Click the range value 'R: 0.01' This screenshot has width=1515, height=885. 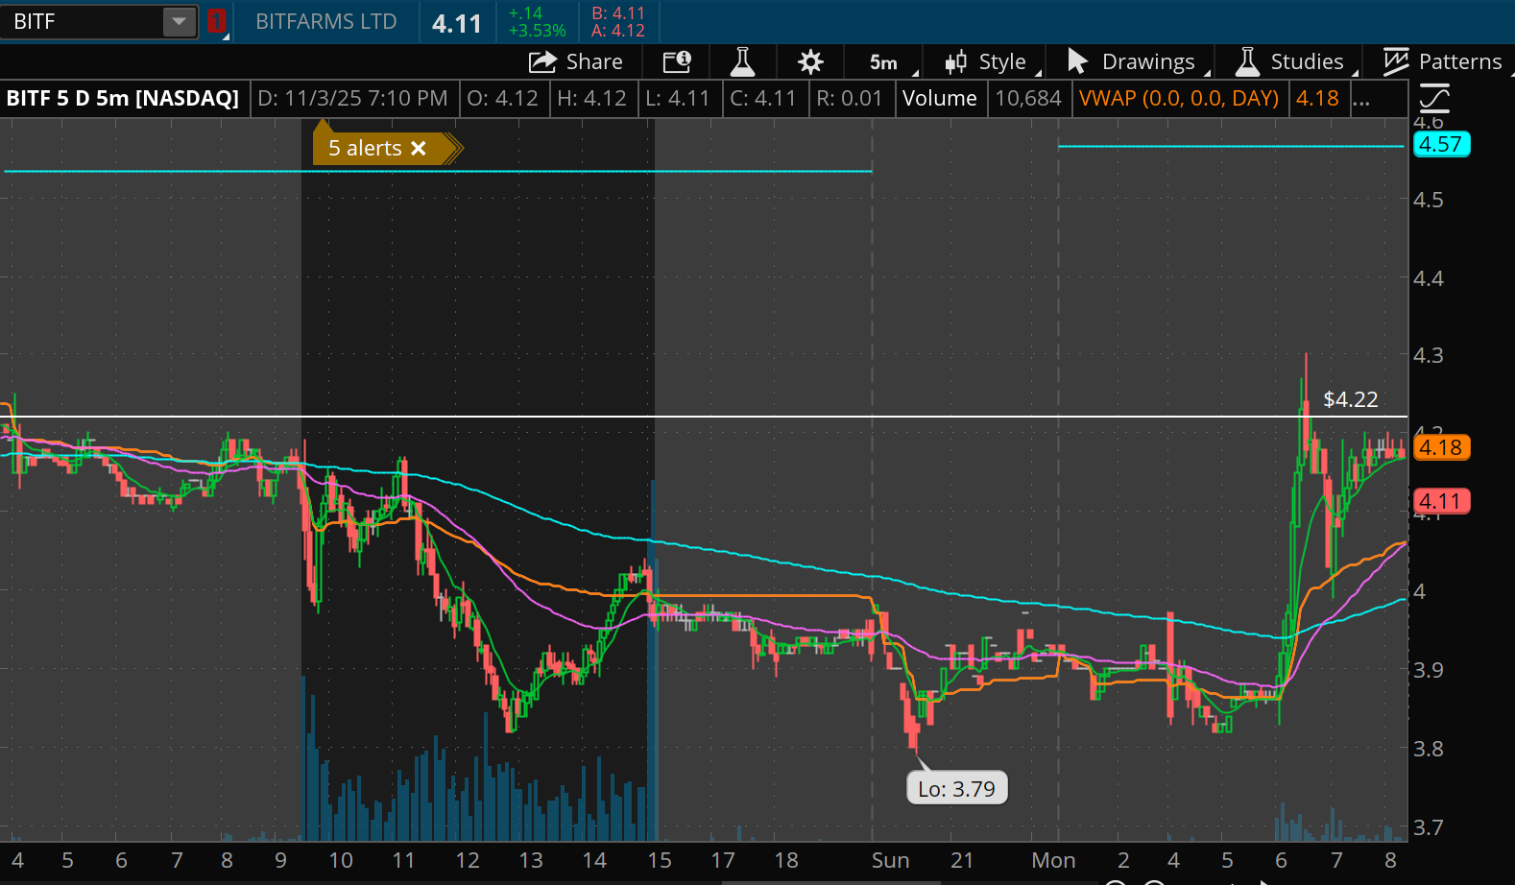850,98
